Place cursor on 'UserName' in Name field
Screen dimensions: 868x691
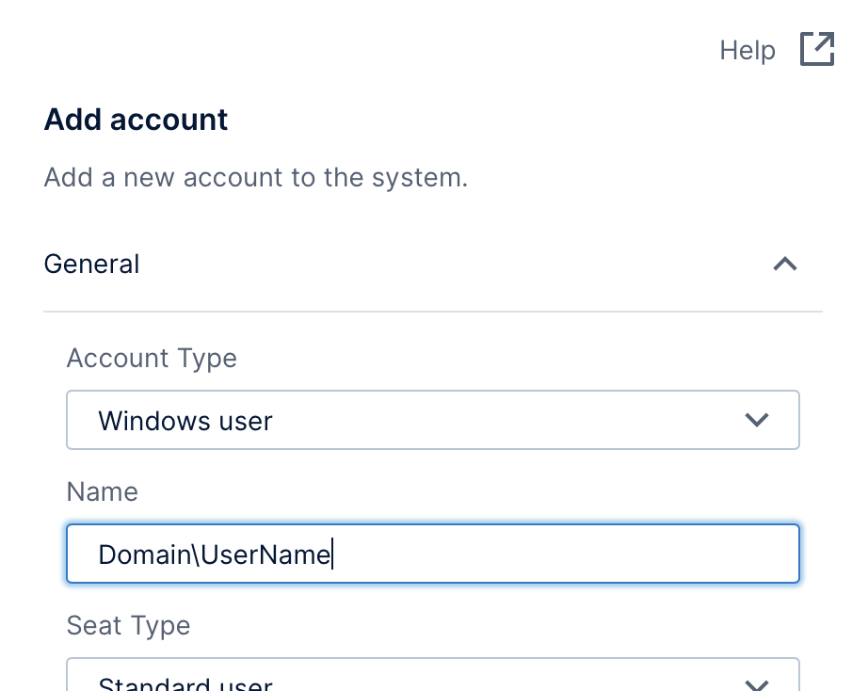265,554
